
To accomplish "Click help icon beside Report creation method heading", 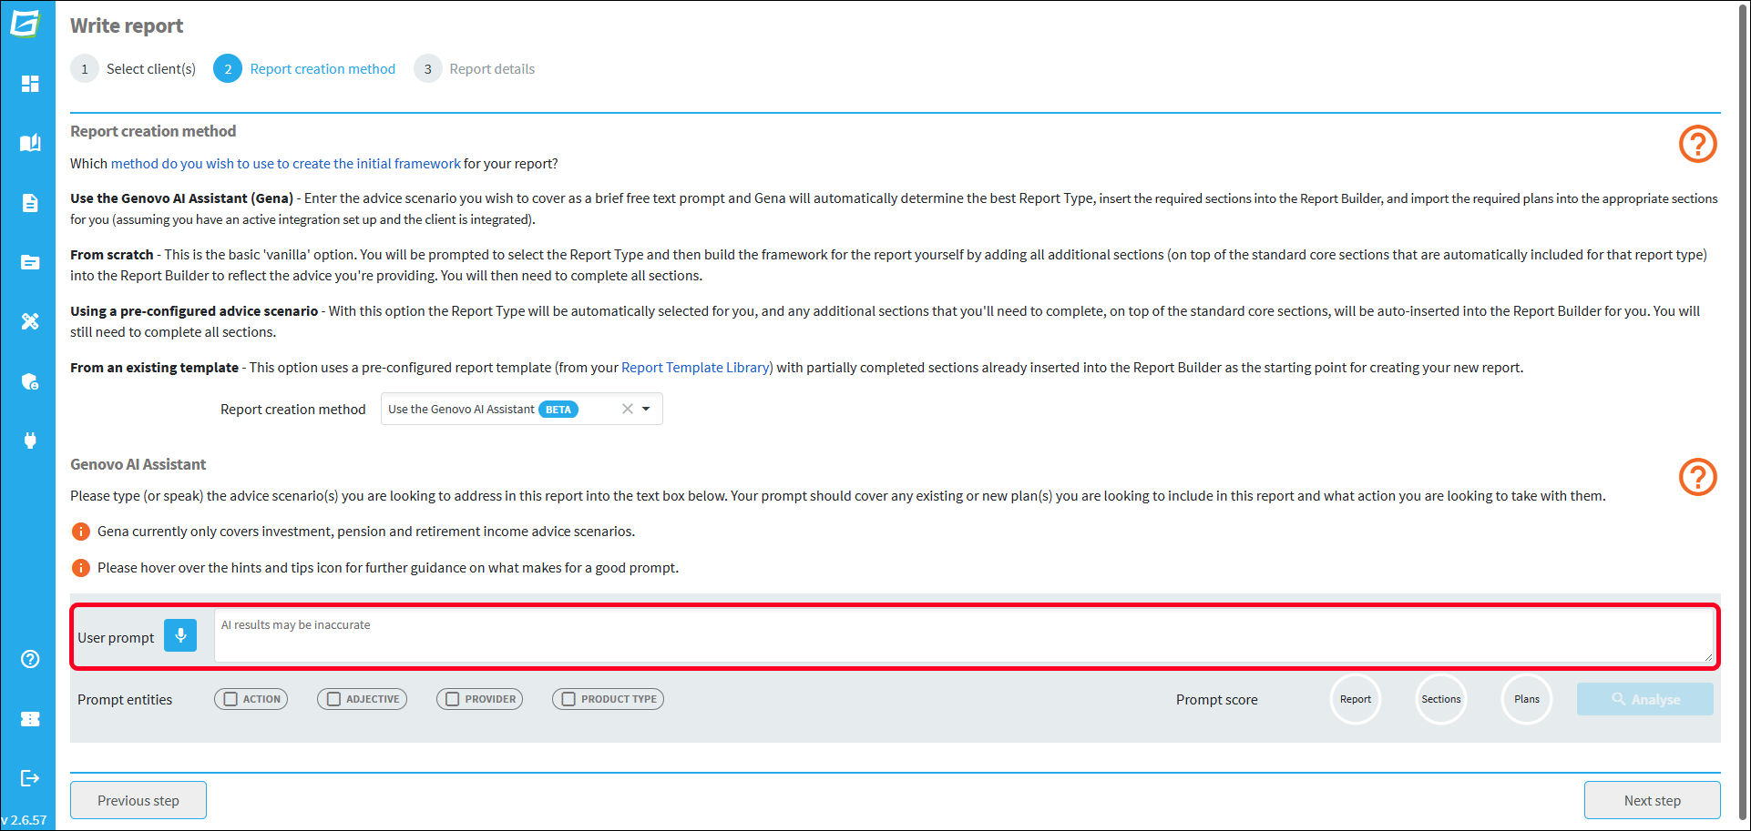I will coord(1698,144).
